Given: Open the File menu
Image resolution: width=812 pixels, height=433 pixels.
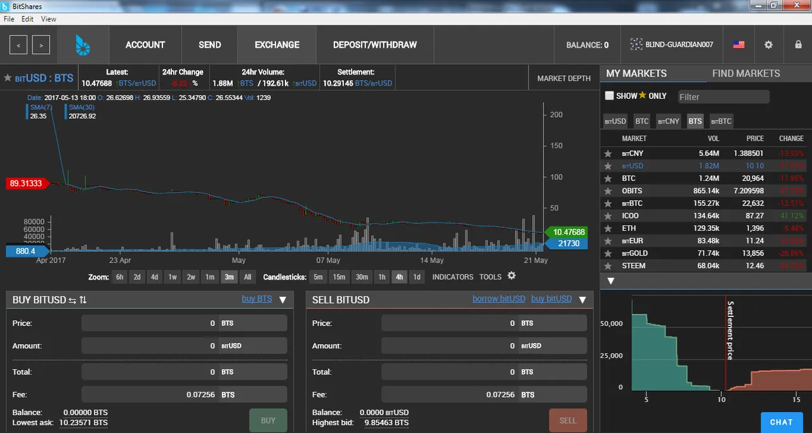Looking at the screenshot, I should click(9, 19).
